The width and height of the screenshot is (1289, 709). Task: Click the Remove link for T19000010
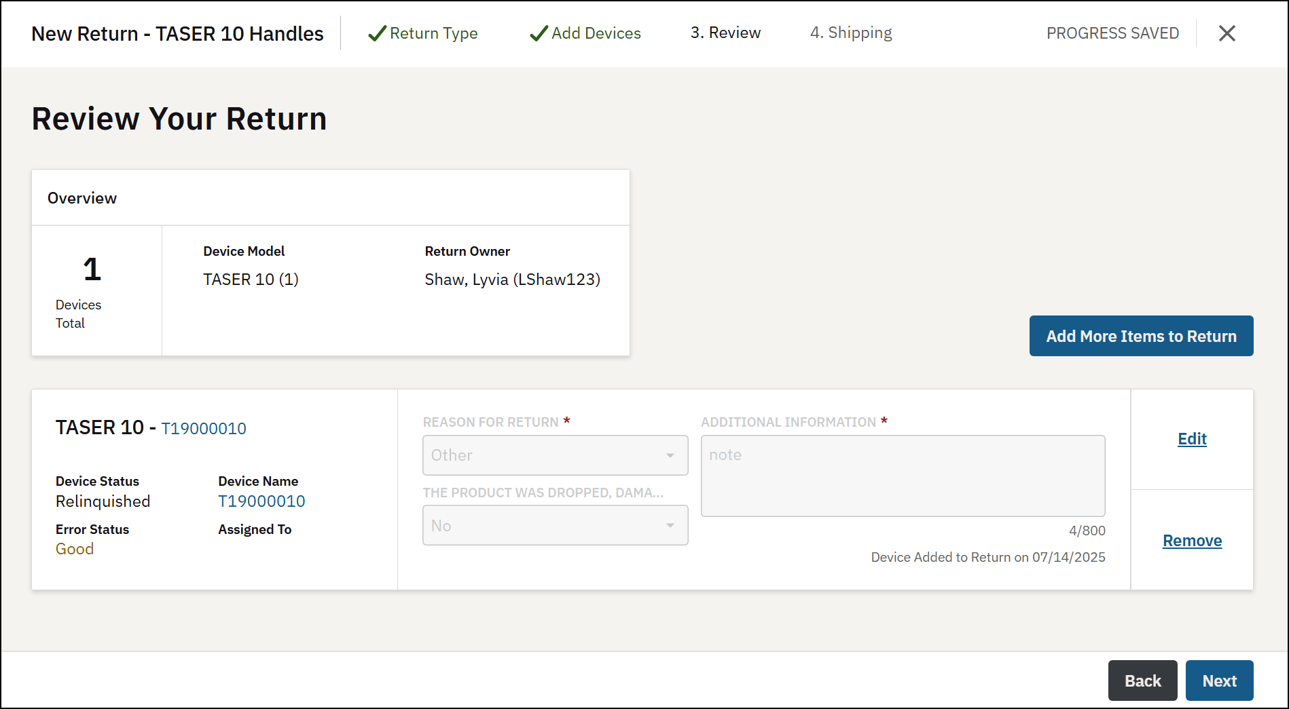pos(1192,541)
